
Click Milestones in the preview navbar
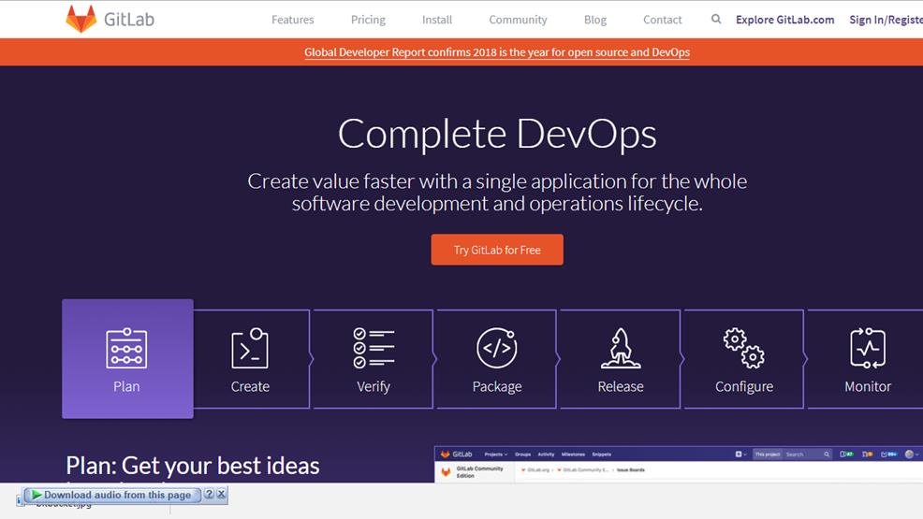573,454
